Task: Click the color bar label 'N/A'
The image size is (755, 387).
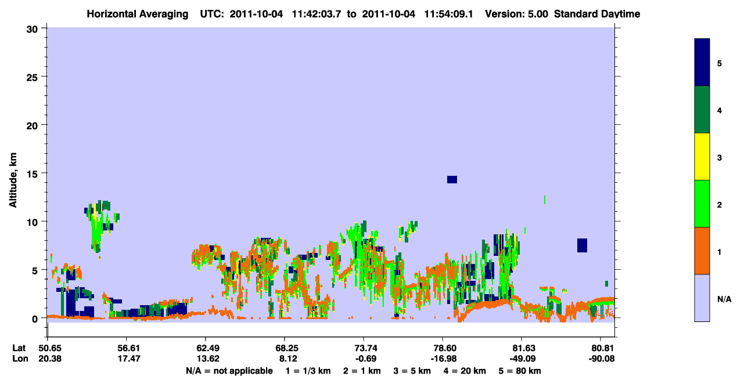Action: point(724,299)
